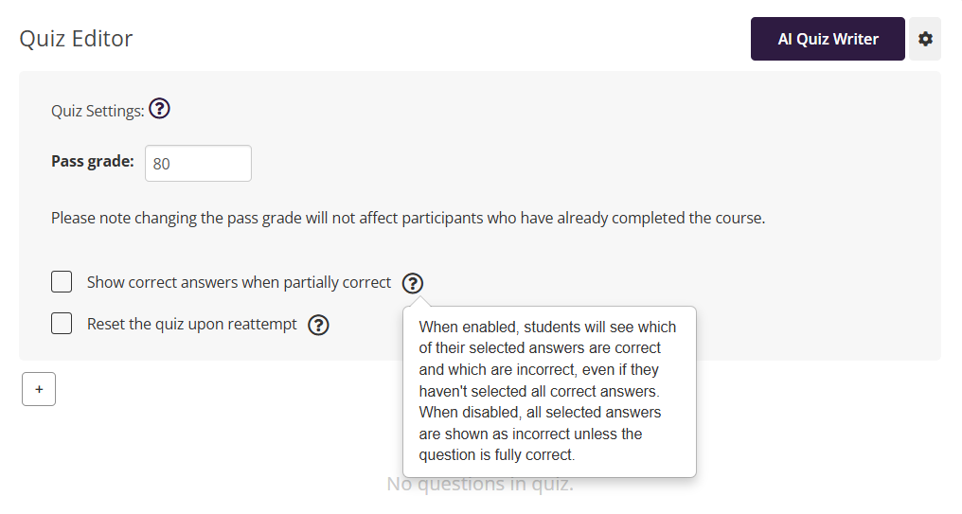Click the gear settings icon
This screenshot has height=514, width=962.
(x=925, y=39)
